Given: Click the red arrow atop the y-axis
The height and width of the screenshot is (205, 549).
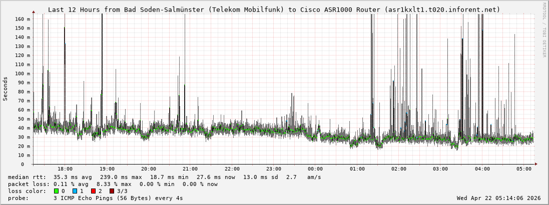Looking at the screenshot, I should click(x=34, y=11).
